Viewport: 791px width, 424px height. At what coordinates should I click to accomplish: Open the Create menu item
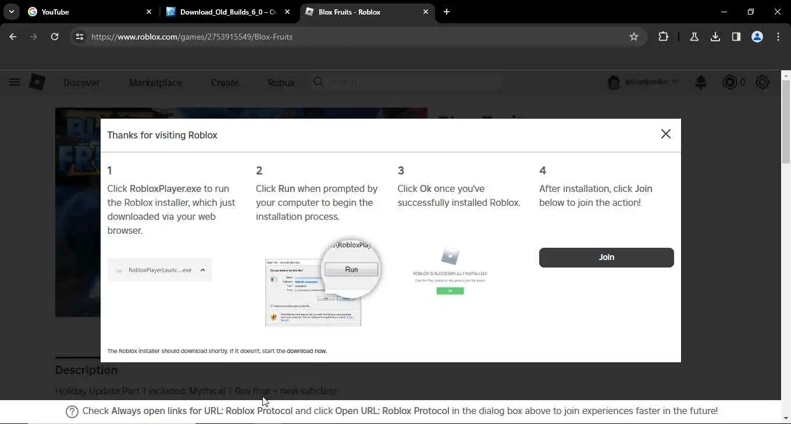(x=225, y=83)
